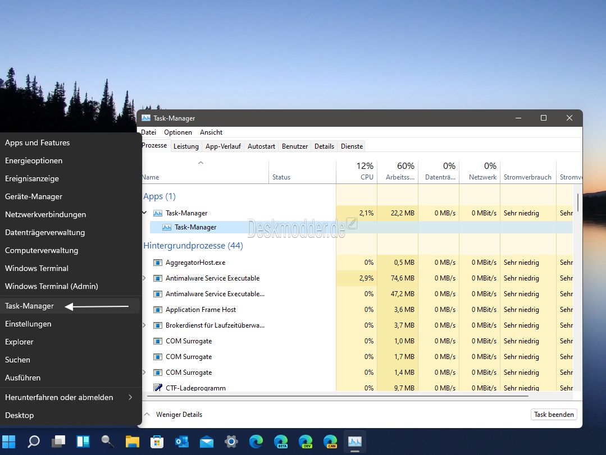Launch Edge Canary from the taskbar

pos(330,442)
